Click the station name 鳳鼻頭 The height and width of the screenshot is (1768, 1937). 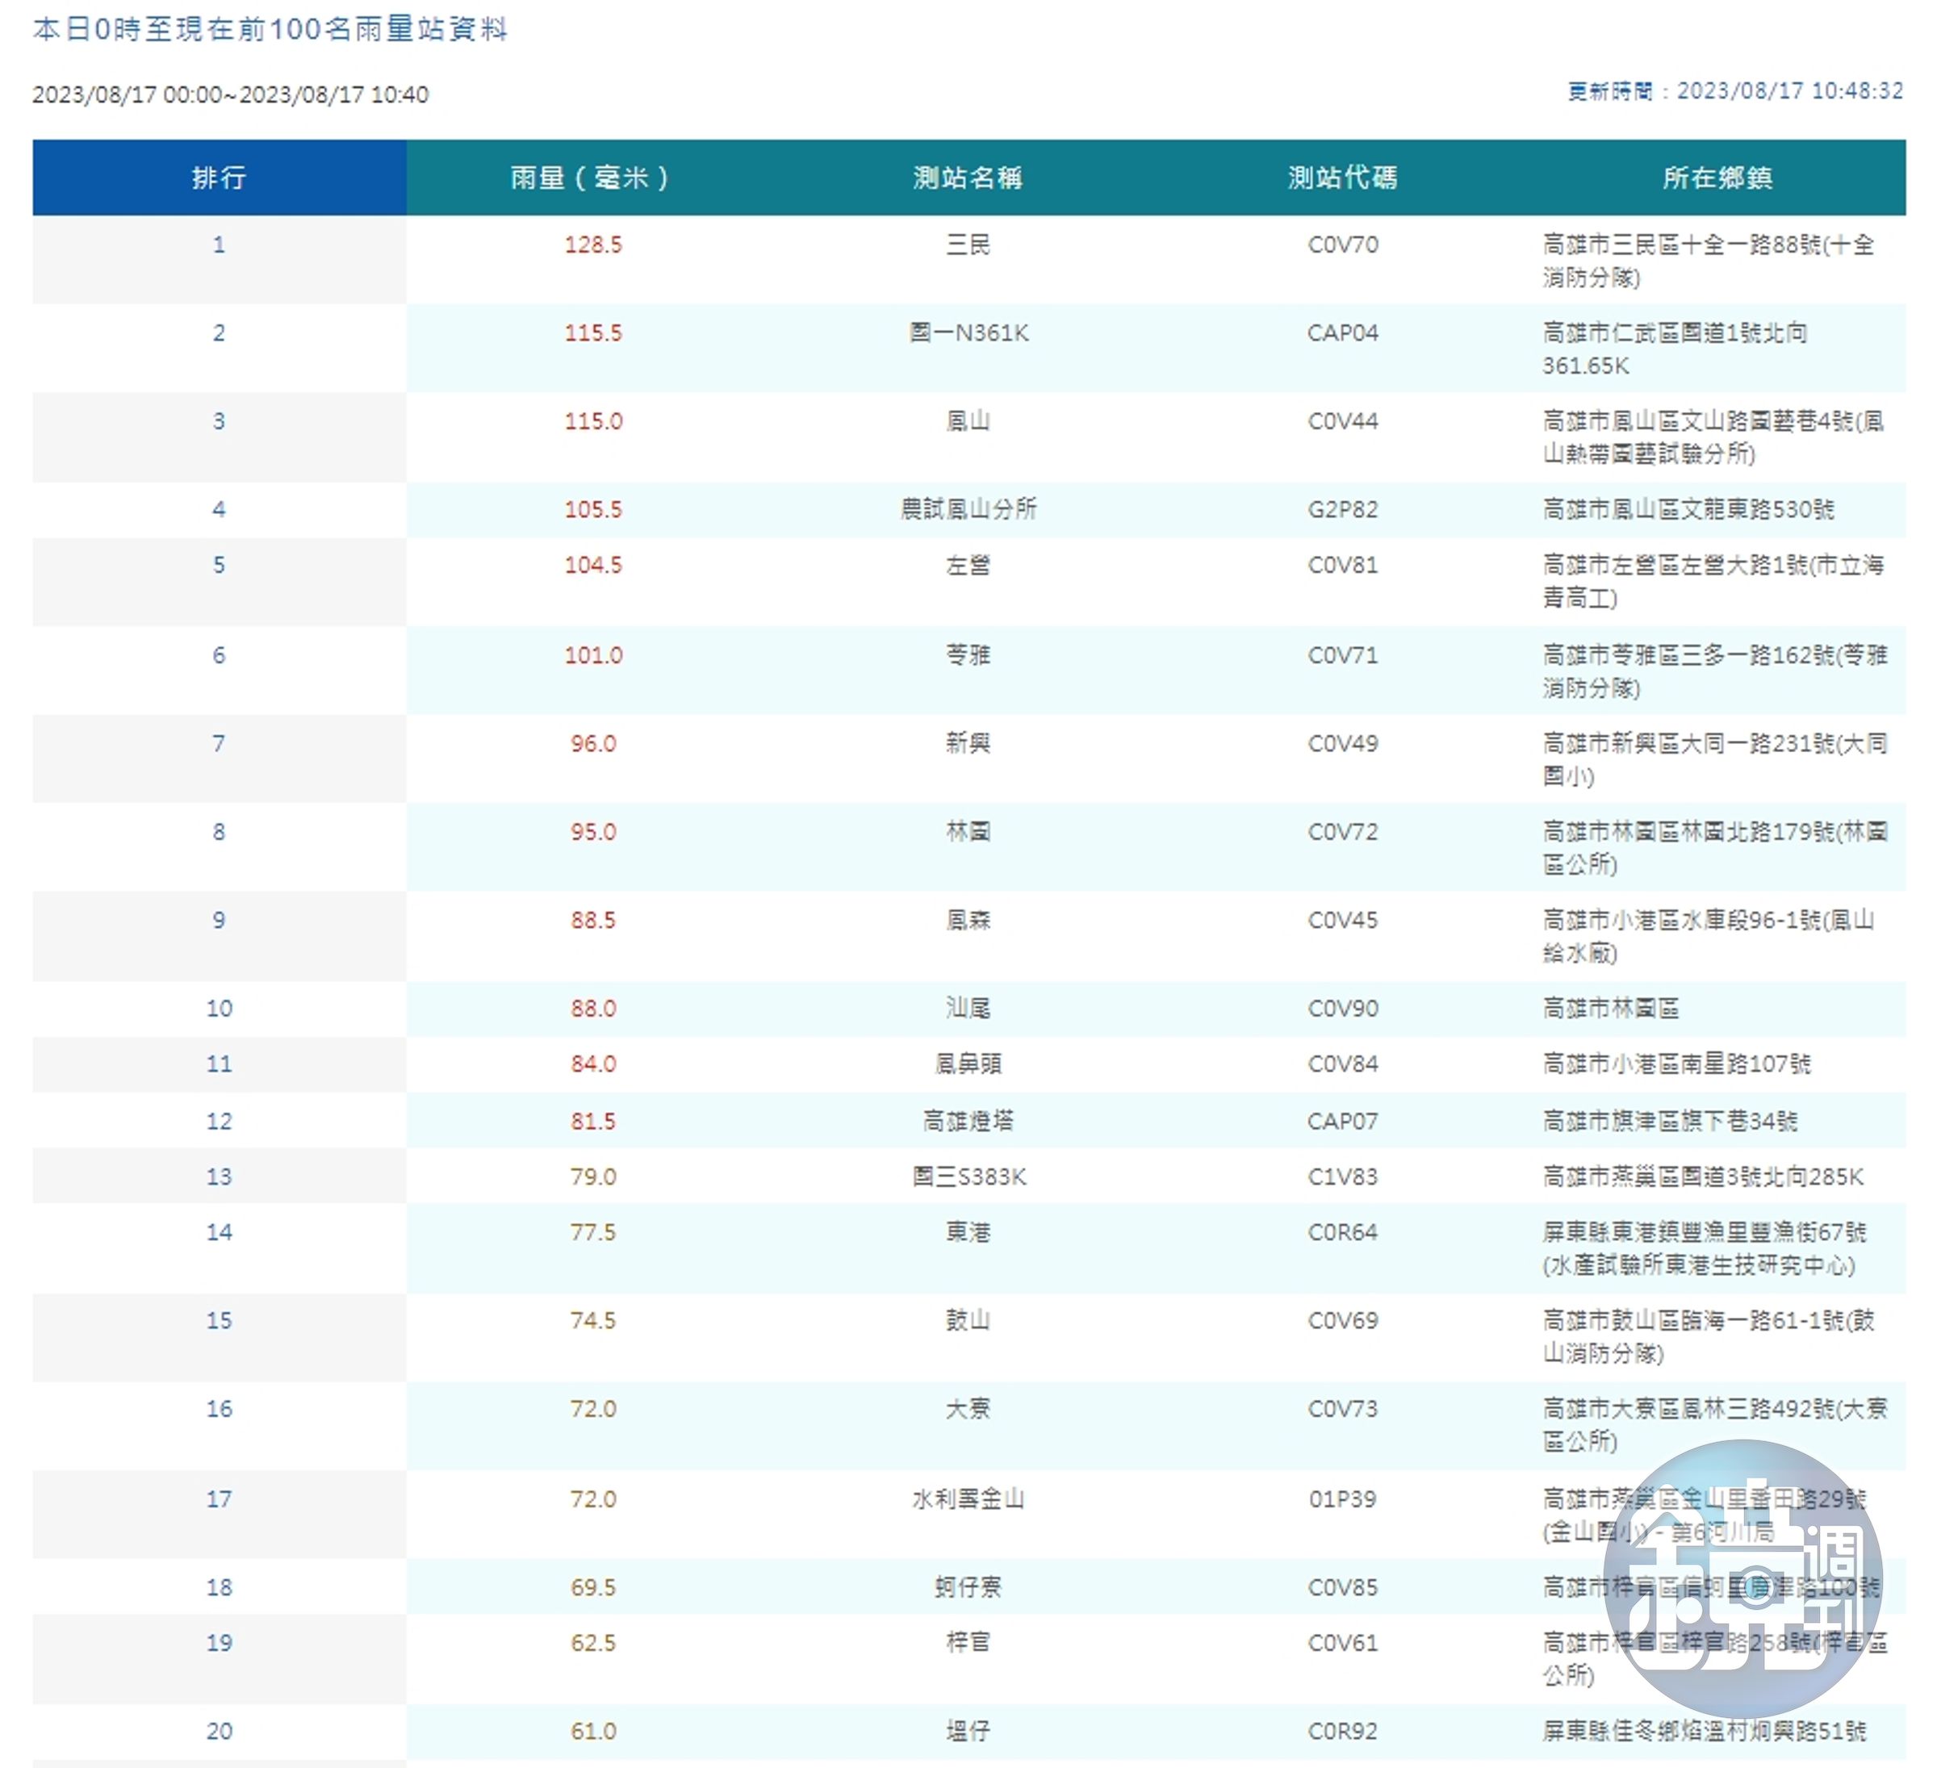(x=968, y=1064)
